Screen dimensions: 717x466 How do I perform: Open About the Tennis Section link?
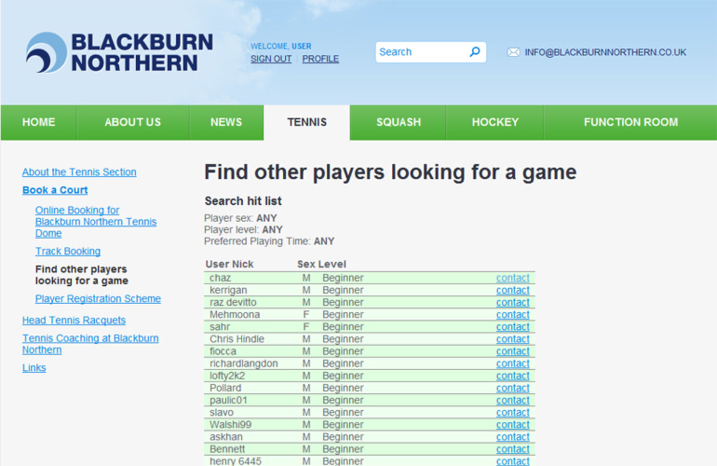pos(79,172)
